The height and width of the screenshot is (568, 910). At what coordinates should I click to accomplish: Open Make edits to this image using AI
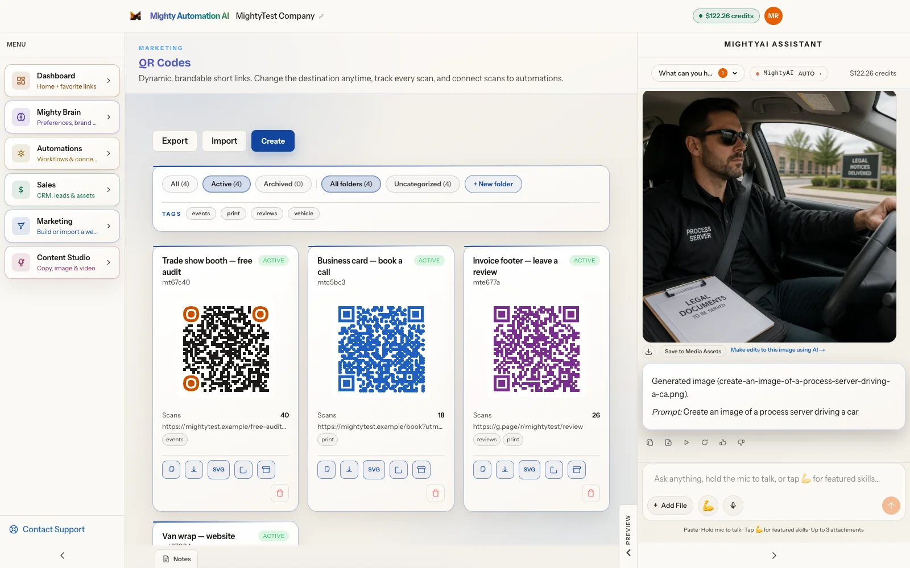click(x=777, y=350)
